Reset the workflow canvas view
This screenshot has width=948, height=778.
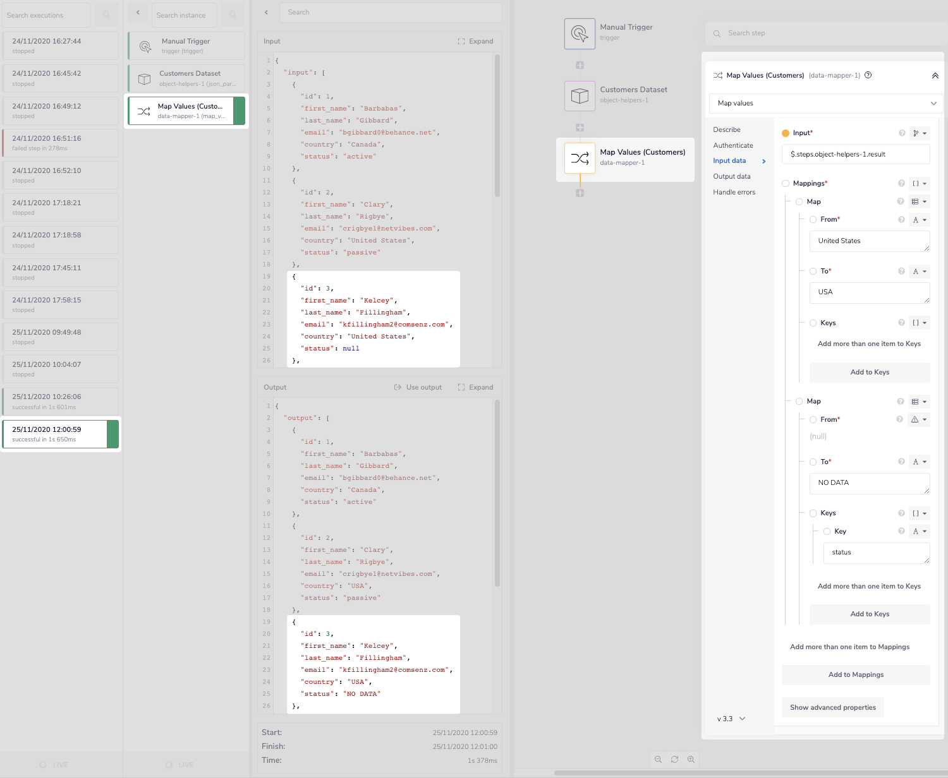[674, 760]
